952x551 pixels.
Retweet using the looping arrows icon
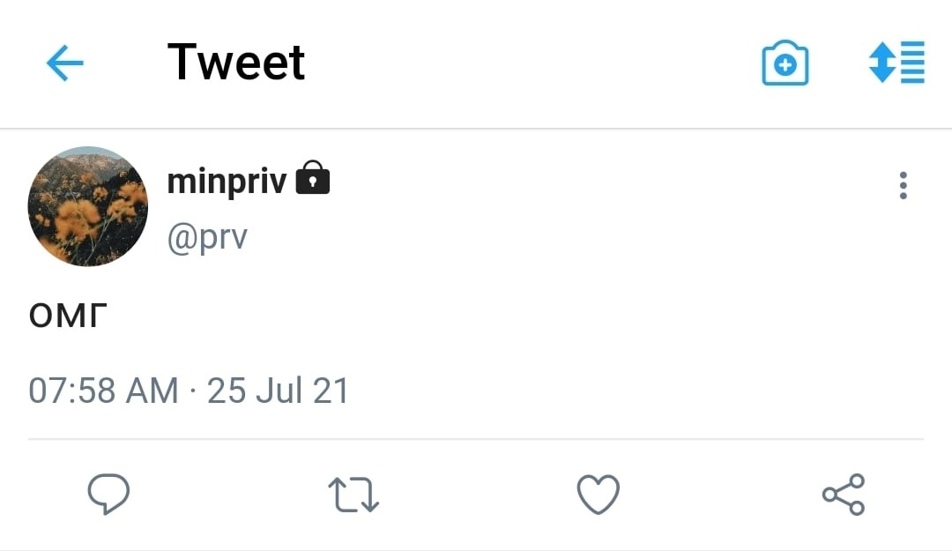(353, 495)
